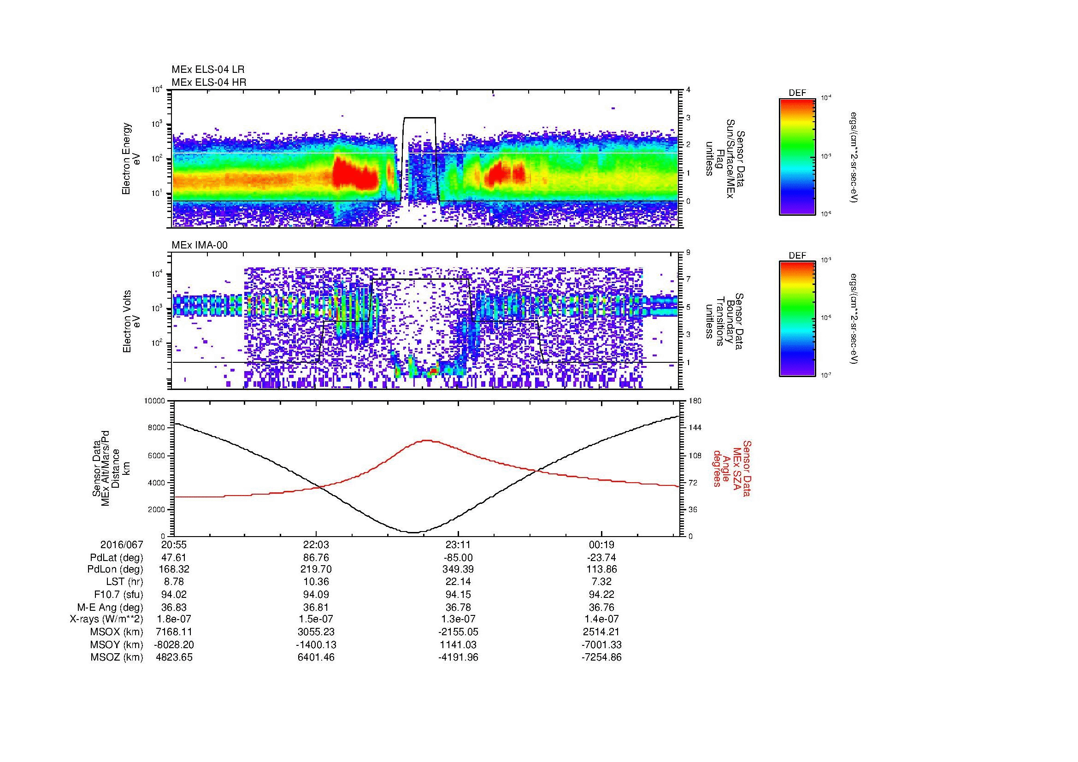1078x762 pixels.
Task: Click the MSOY value -7001.33
Action: [601, 644]
